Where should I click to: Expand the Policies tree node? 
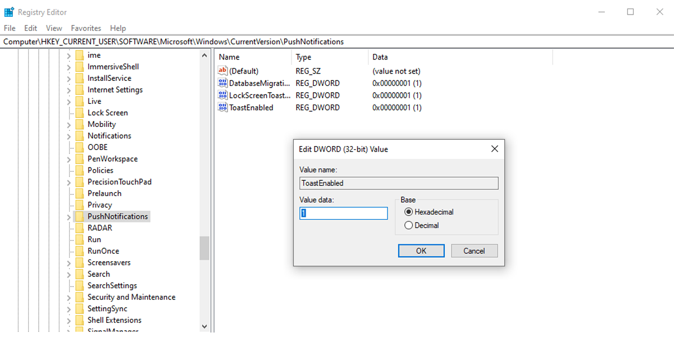click(69, 170)
